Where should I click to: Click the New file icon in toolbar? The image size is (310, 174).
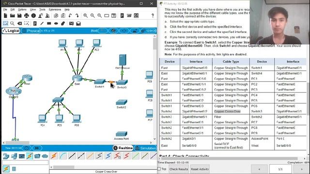pyautogui.click(x=5, y=15)
